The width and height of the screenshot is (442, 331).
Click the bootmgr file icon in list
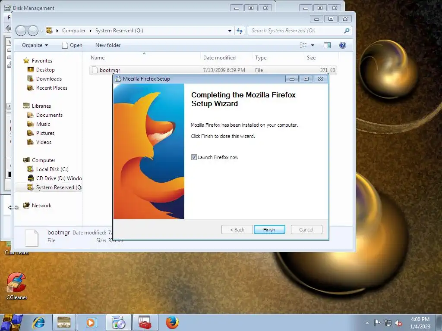click(x=95, y=70)
